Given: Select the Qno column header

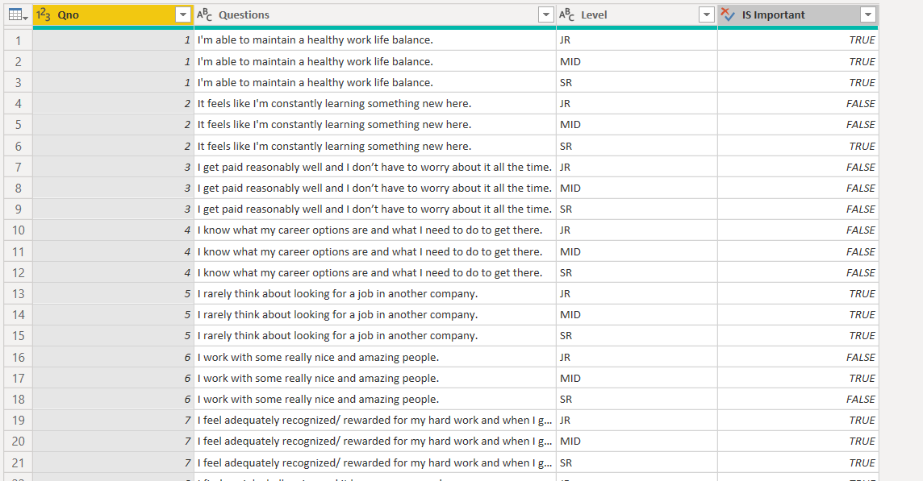Looking at the screenshot, I should tap(105, 15).
